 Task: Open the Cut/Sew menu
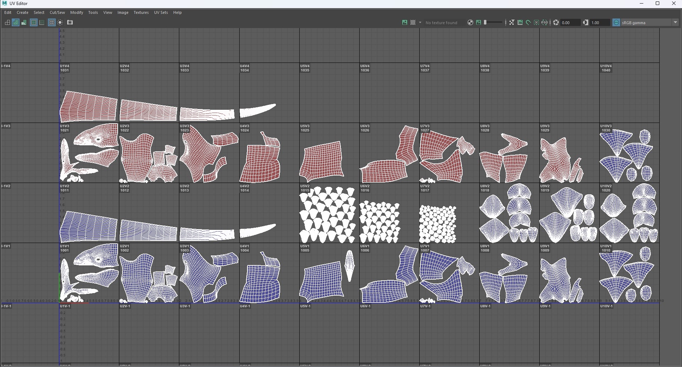[x=57, y=12]
